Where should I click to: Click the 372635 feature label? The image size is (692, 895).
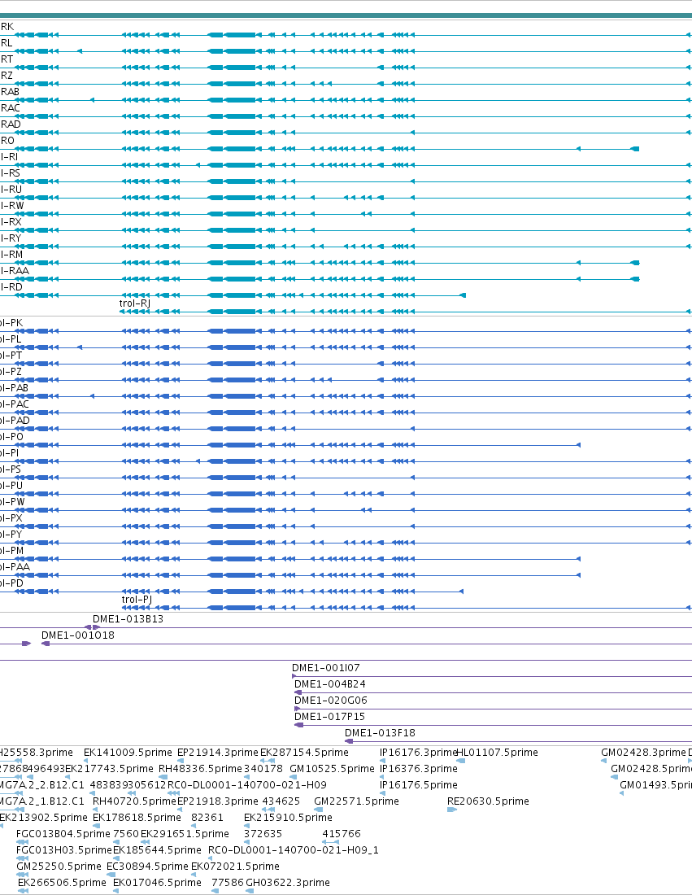coord(263,834)
